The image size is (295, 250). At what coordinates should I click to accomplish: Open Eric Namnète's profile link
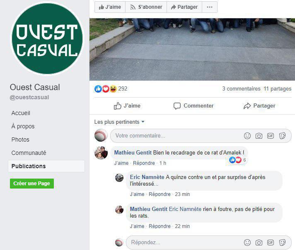tap(147, 177)
